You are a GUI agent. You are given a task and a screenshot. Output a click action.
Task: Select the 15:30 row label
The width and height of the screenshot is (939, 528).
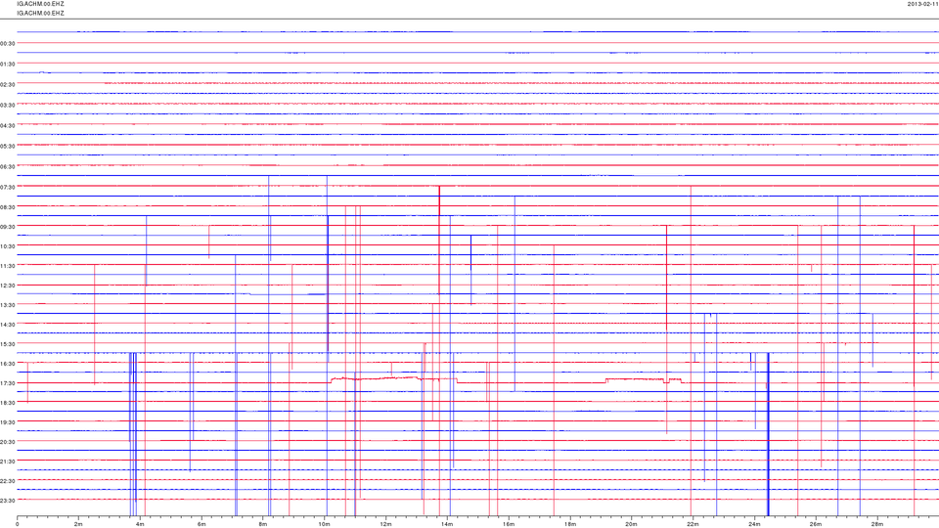click(x=7, y=344)
